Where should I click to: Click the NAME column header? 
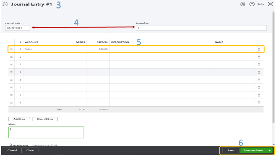[x=219, y=42]
